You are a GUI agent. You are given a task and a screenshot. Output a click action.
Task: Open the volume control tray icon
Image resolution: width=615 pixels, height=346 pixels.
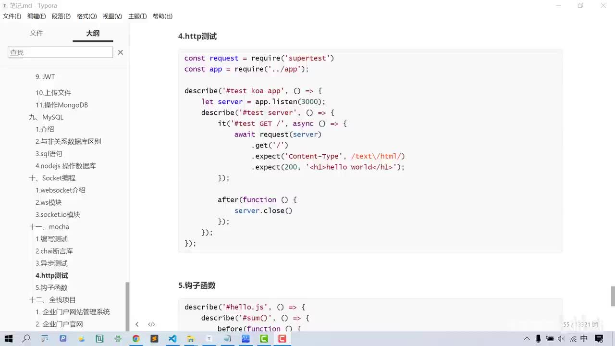(x=561, y=339)
